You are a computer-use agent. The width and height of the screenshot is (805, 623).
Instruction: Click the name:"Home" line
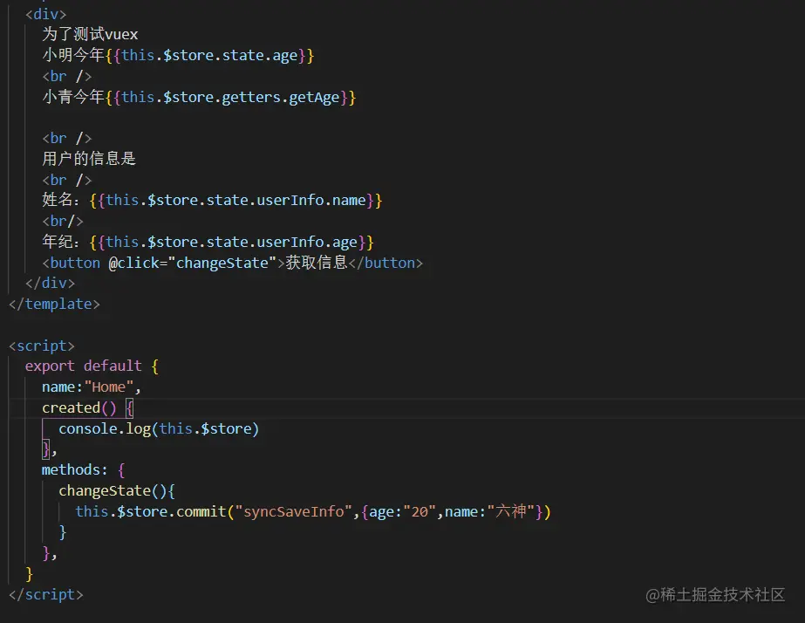92,387
